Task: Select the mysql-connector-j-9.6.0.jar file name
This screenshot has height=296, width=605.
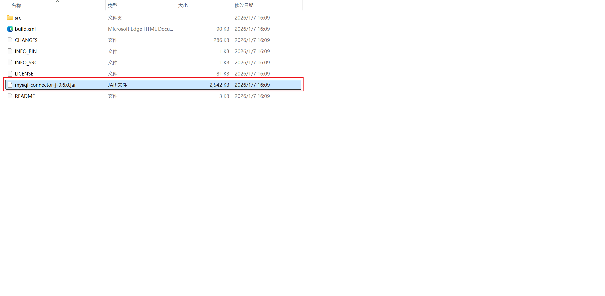Action: click(45, 85)
